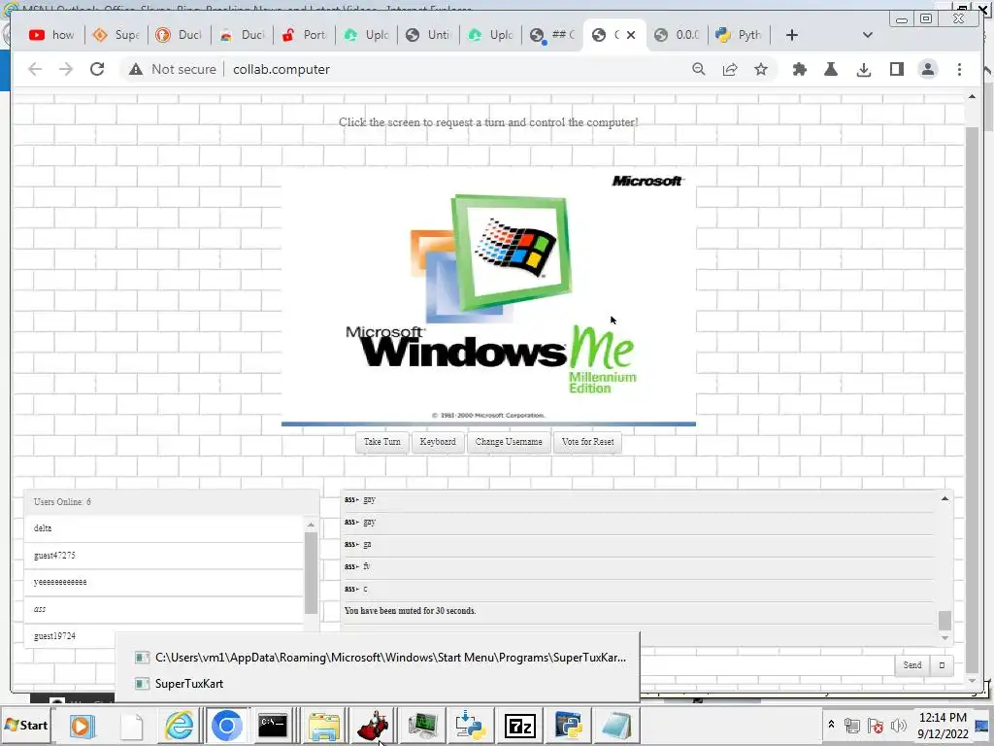Open the Command Prompt taskbar icon

pos(273,725)
